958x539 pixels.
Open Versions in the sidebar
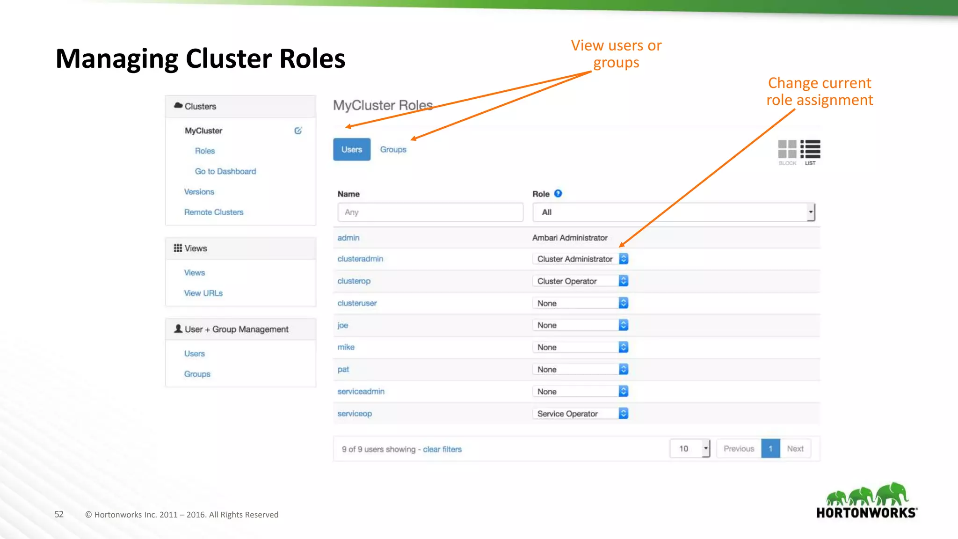[199, 192]
